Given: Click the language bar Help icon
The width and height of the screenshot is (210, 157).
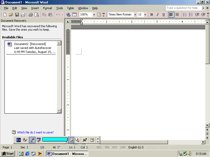Looking at the screenshot, I should pos(92,140).
